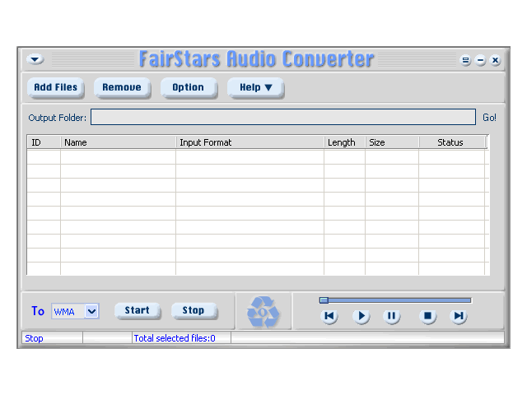Sort list by Length column header
Image resolution: width=527 pixels, height=395 pixels.
tap(345, 142)
